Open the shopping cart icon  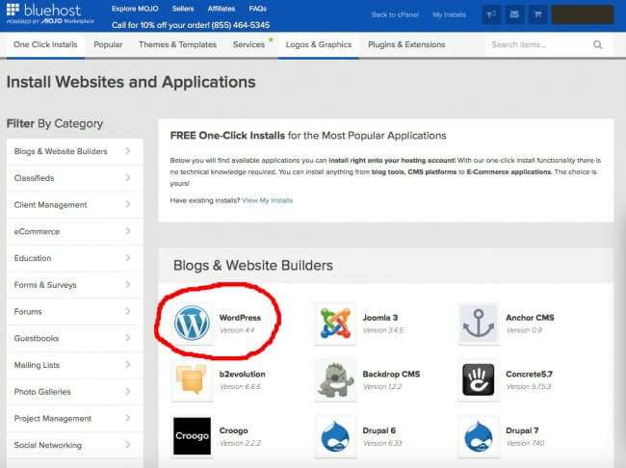coord(537,14)
